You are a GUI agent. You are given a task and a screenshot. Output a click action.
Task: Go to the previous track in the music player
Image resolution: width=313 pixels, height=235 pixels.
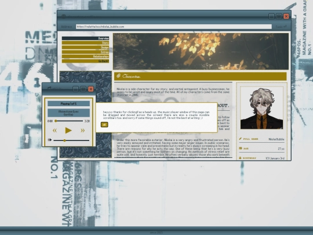54,131
